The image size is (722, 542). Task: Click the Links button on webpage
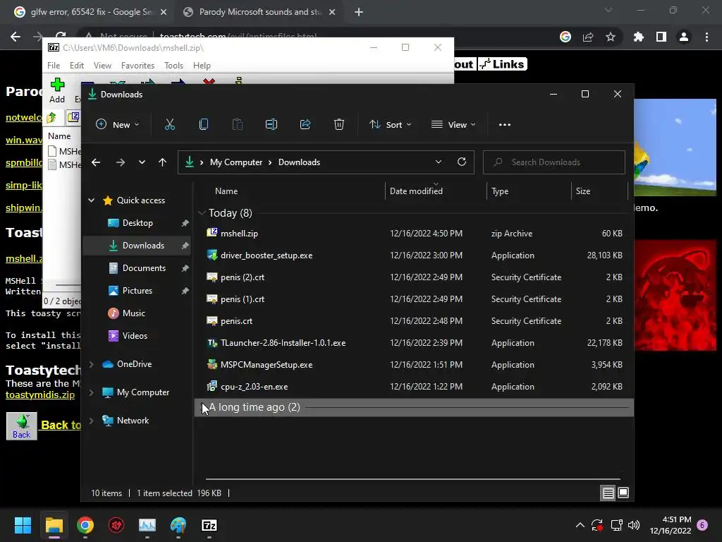[502, 64]
